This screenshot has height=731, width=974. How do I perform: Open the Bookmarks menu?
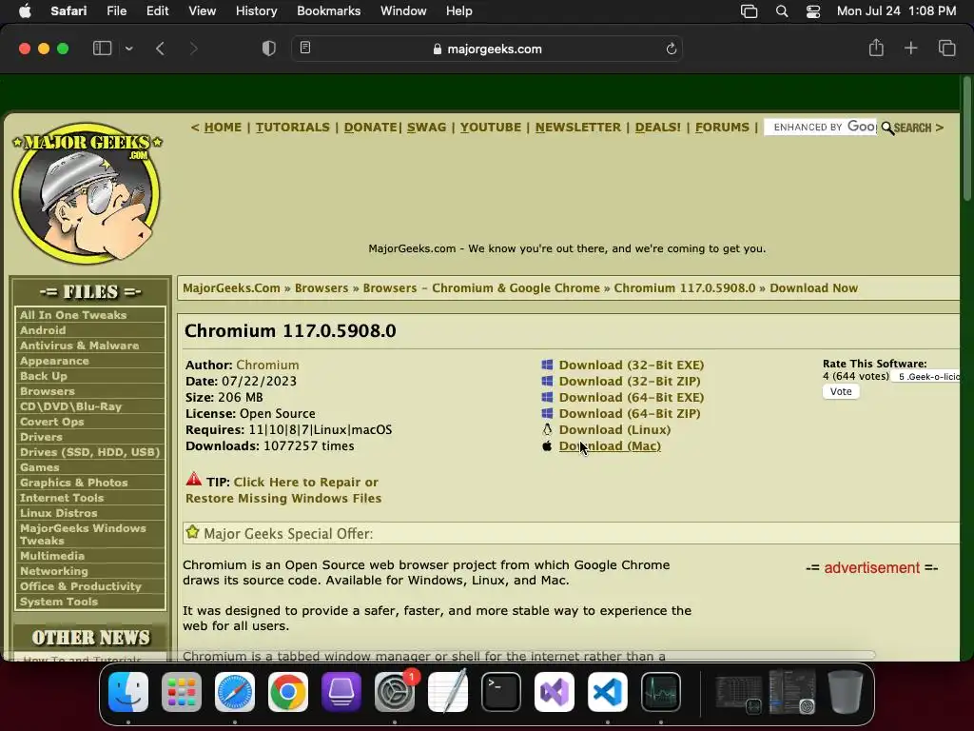328,10
